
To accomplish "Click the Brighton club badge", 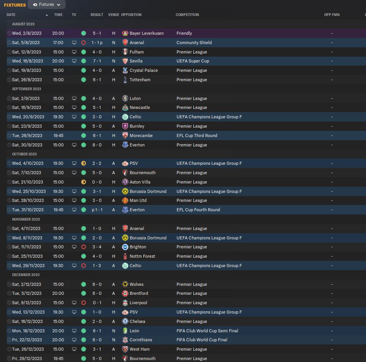I will [x=125, y=247].
